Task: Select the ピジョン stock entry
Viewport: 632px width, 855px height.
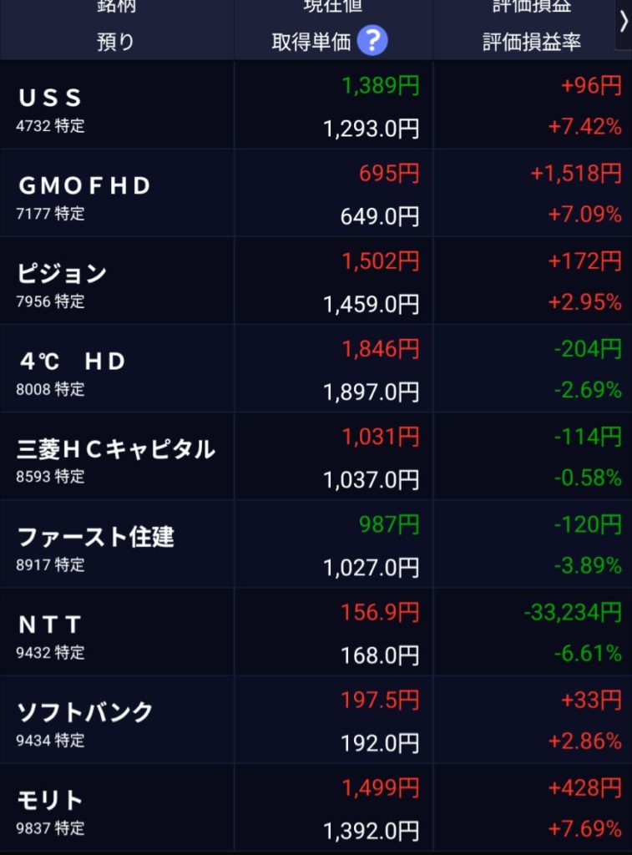Action: tap(63, 274)
